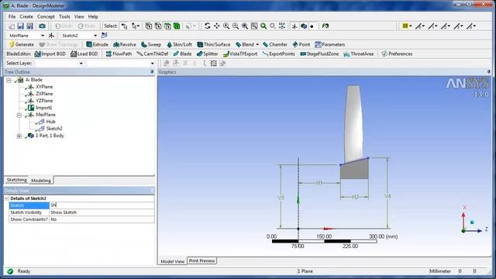The height and width of the screenshot is (279, 496).
Task: Click the FlowPath tool
Action: [x=119, y=53]
